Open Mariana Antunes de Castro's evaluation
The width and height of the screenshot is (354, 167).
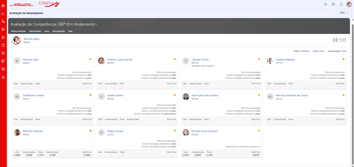click(292, 95)
